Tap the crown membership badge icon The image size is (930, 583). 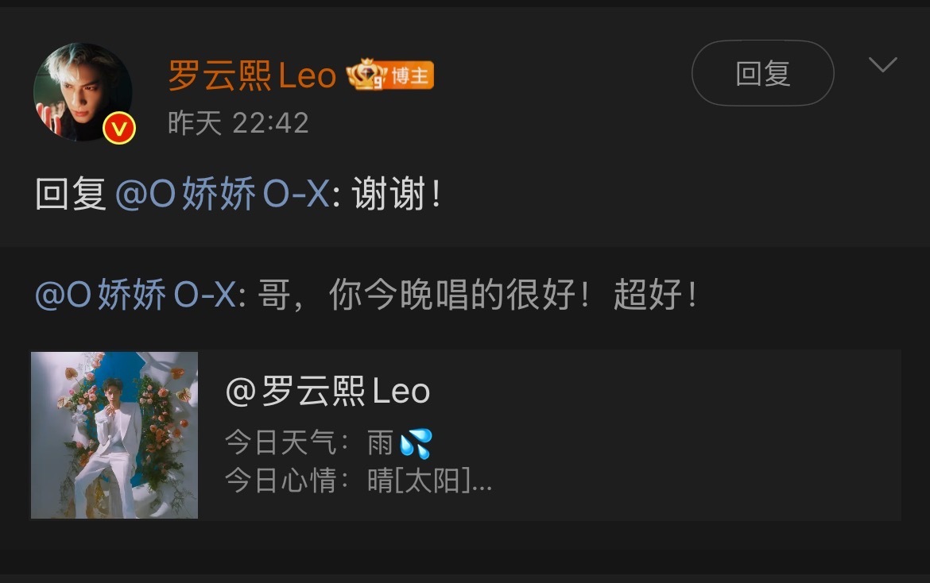pyautogui.click(x=366, y=75)
